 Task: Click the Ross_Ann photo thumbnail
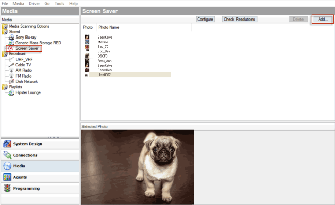coord(87,61)
